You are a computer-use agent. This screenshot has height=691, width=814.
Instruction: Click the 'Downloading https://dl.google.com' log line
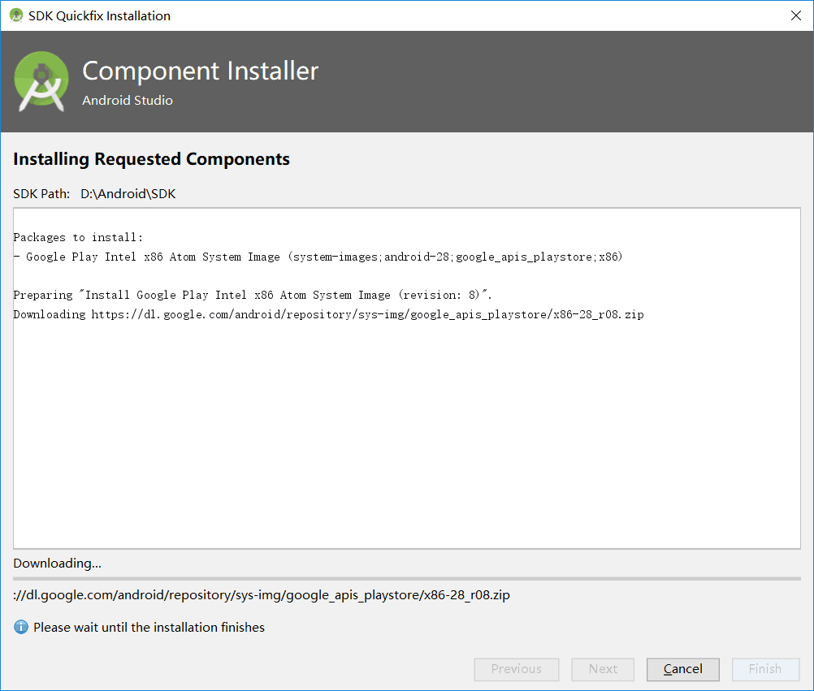(x=329, y=314)
